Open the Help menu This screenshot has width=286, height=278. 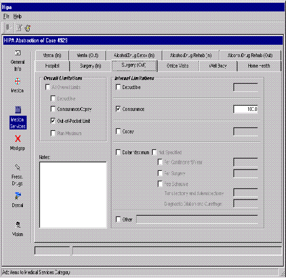tap(18, 16)
